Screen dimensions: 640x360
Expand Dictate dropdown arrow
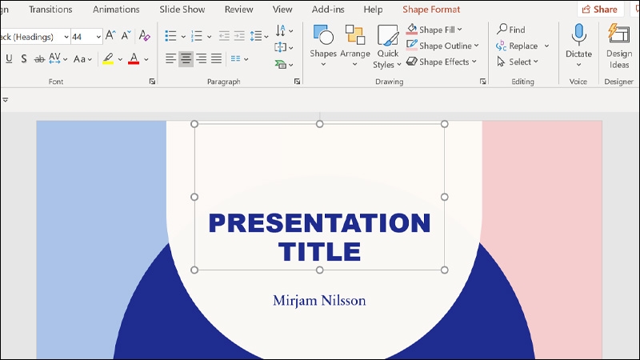(578, 65)
